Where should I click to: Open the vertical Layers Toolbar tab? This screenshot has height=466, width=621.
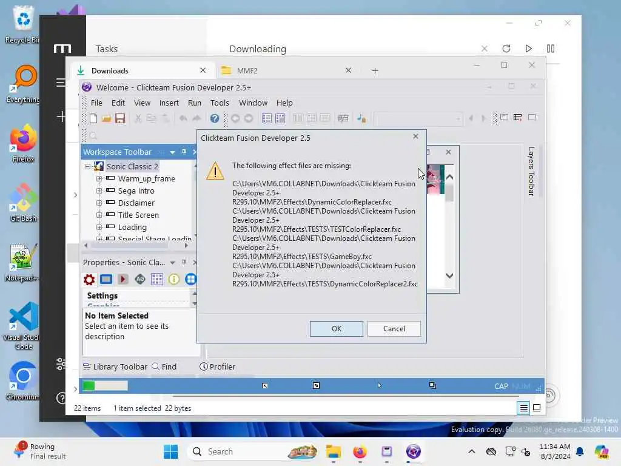click(531, 171)
